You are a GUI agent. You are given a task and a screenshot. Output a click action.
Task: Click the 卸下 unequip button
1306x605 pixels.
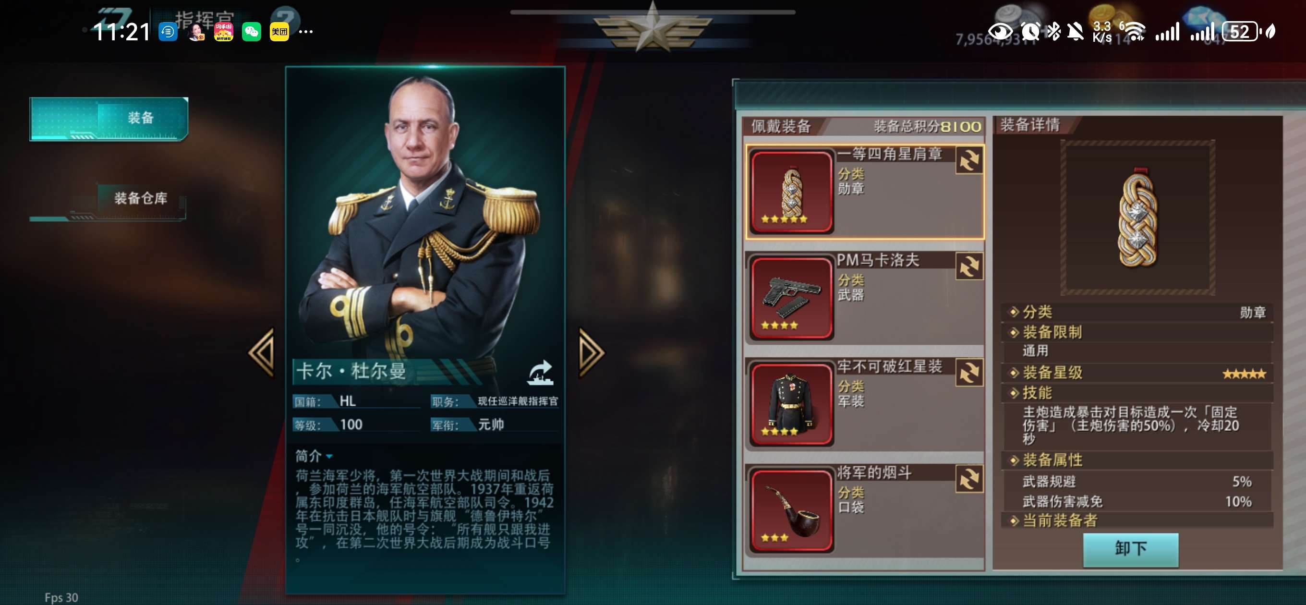1131,549
